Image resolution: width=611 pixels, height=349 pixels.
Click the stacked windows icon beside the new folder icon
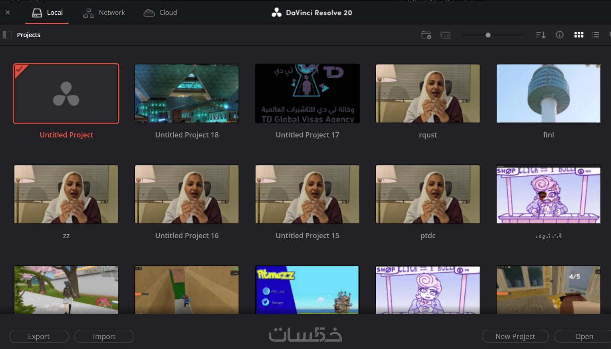pyautogui.click(x=446, y=35)
